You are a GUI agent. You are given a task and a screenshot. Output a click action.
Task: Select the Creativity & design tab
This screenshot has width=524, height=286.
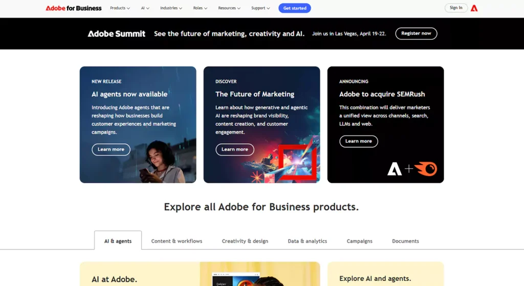tap(245, 241)
